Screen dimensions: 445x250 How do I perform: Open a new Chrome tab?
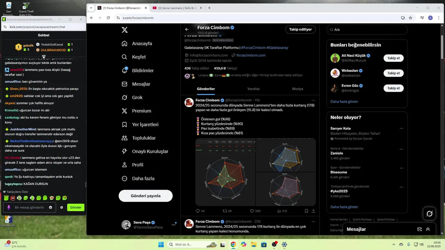coord(209,8)
